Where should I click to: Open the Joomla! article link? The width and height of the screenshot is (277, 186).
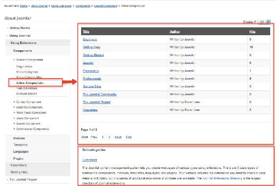click(88, 63)
